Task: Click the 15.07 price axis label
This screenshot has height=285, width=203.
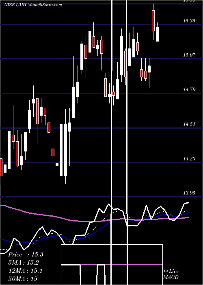Action: click(189, 55)
